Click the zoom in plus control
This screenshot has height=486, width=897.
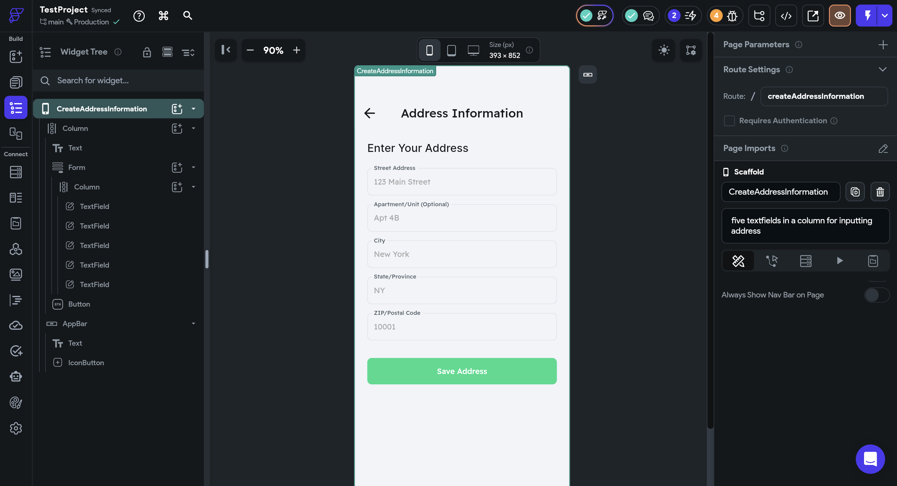(x=296, y=50)
